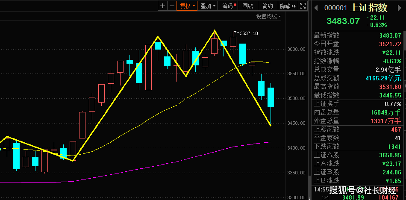Go to previous stock with left arrow
The height and width of the screenshot is (200, 406).
[316, 8]
